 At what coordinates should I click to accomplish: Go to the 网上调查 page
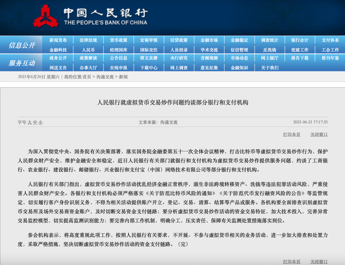click(179, 68)
